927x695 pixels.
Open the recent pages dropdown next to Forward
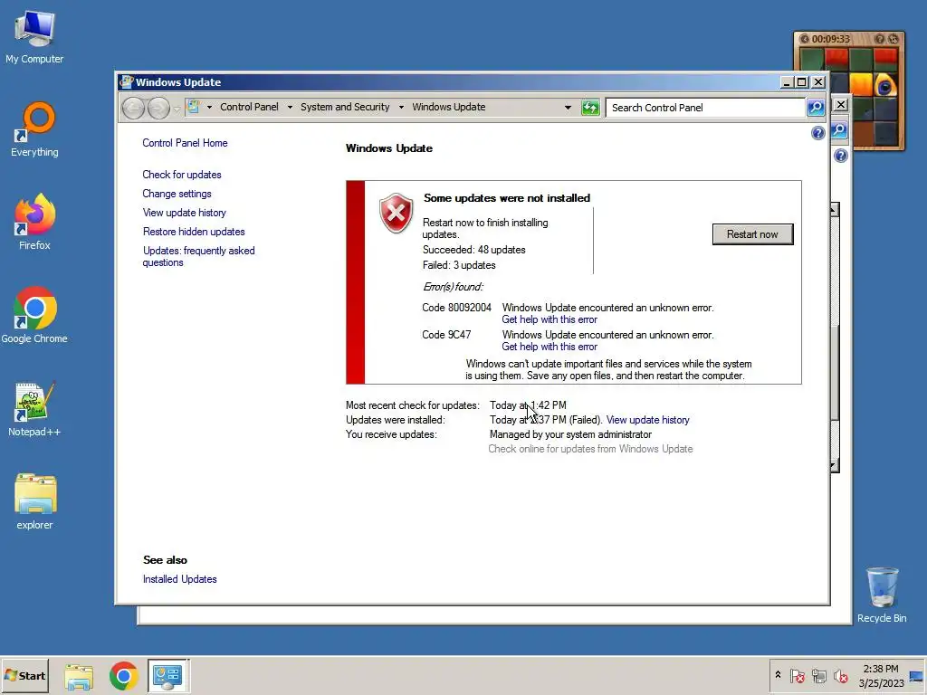(177, 109)
